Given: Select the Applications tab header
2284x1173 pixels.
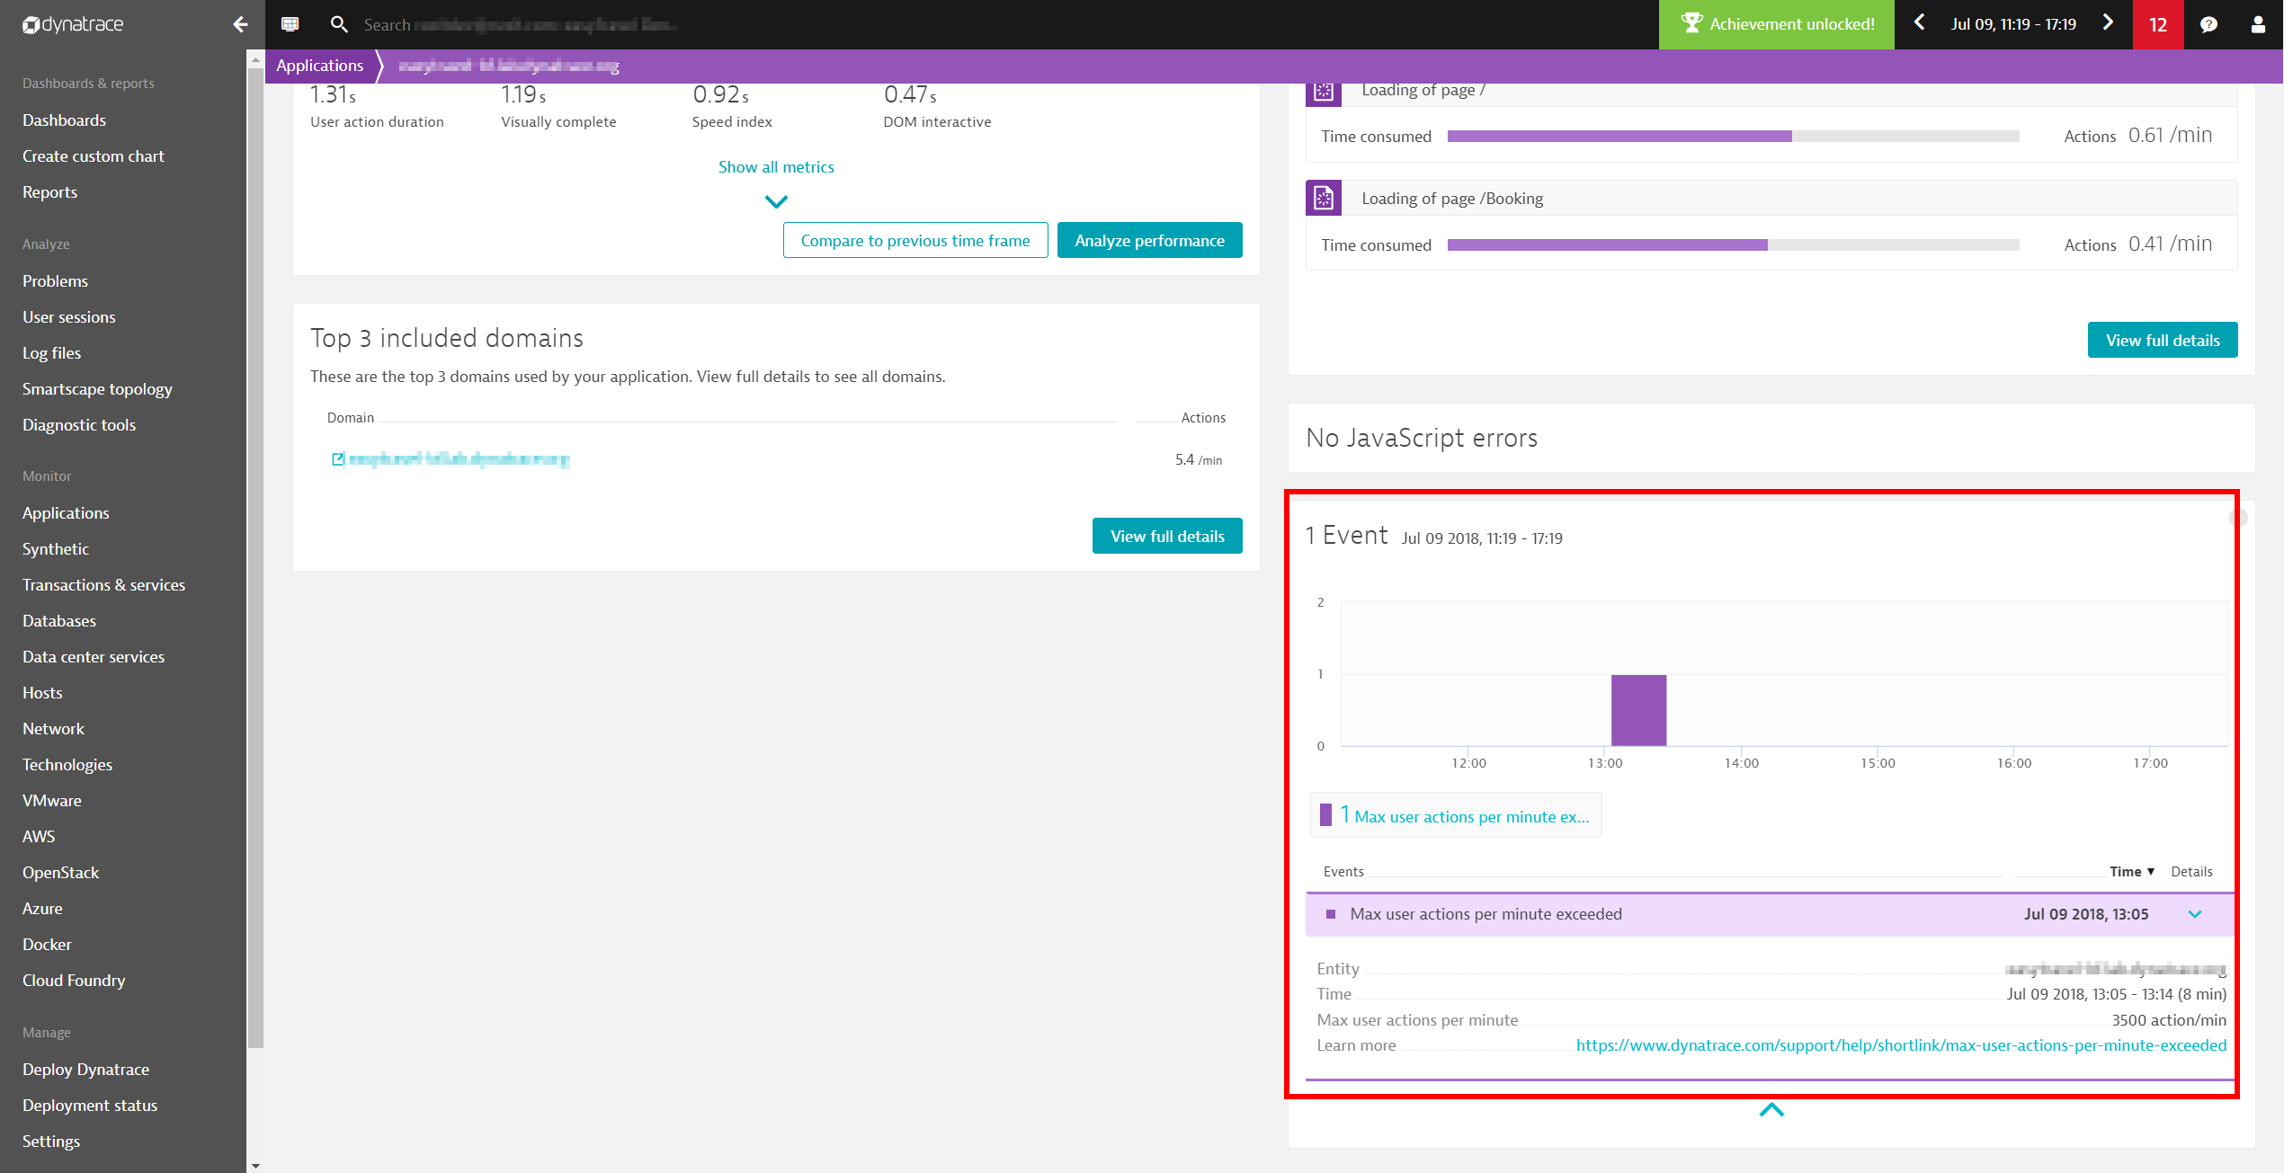Looking at the screenshot, I should point(319,65).
